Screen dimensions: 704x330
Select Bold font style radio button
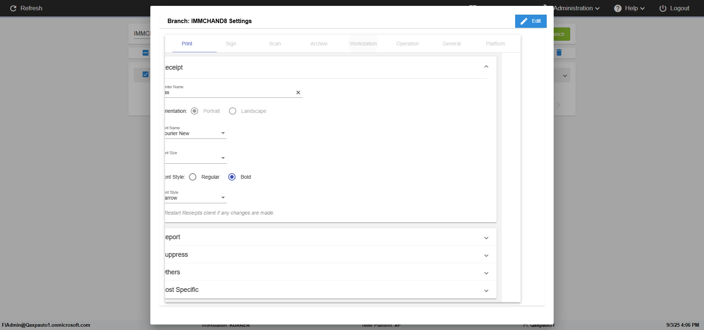point(232,177)
